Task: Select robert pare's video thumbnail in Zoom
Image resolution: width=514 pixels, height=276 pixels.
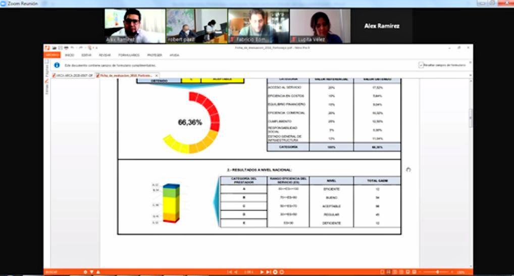Action: tap(197, 26)
